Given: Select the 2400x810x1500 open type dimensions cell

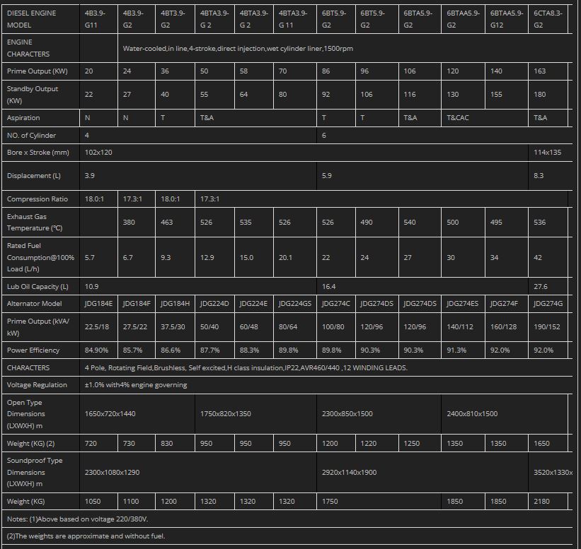Looking at the screenshot, I should [472, 413].
